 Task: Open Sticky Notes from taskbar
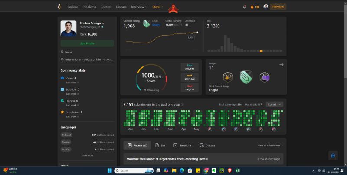point(198,171)
